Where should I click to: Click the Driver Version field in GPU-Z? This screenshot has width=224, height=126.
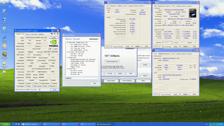tap(41, 69)
